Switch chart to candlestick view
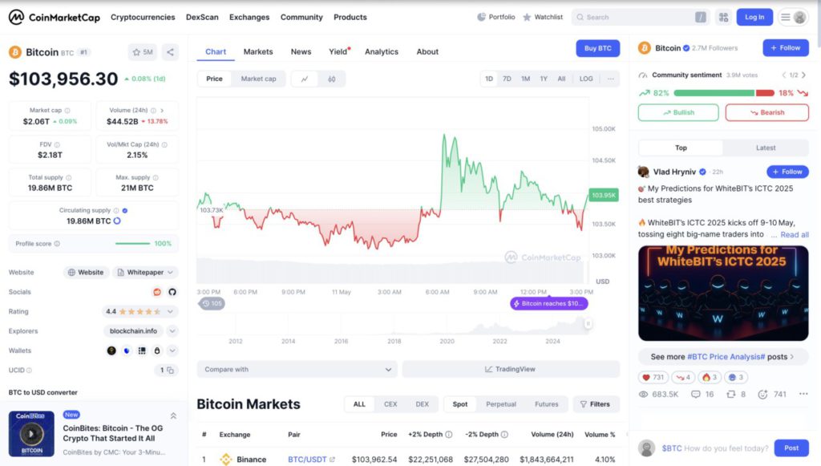This screenshot has height=466, width=821. pyautogui.click(x=331, y=79)
